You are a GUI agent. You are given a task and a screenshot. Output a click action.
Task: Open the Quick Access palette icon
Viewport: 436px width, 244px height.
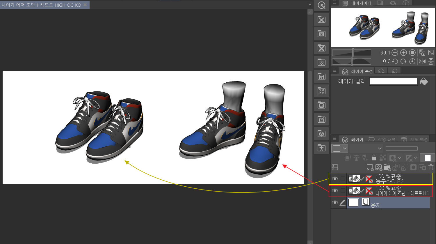[x=321, y=6]
